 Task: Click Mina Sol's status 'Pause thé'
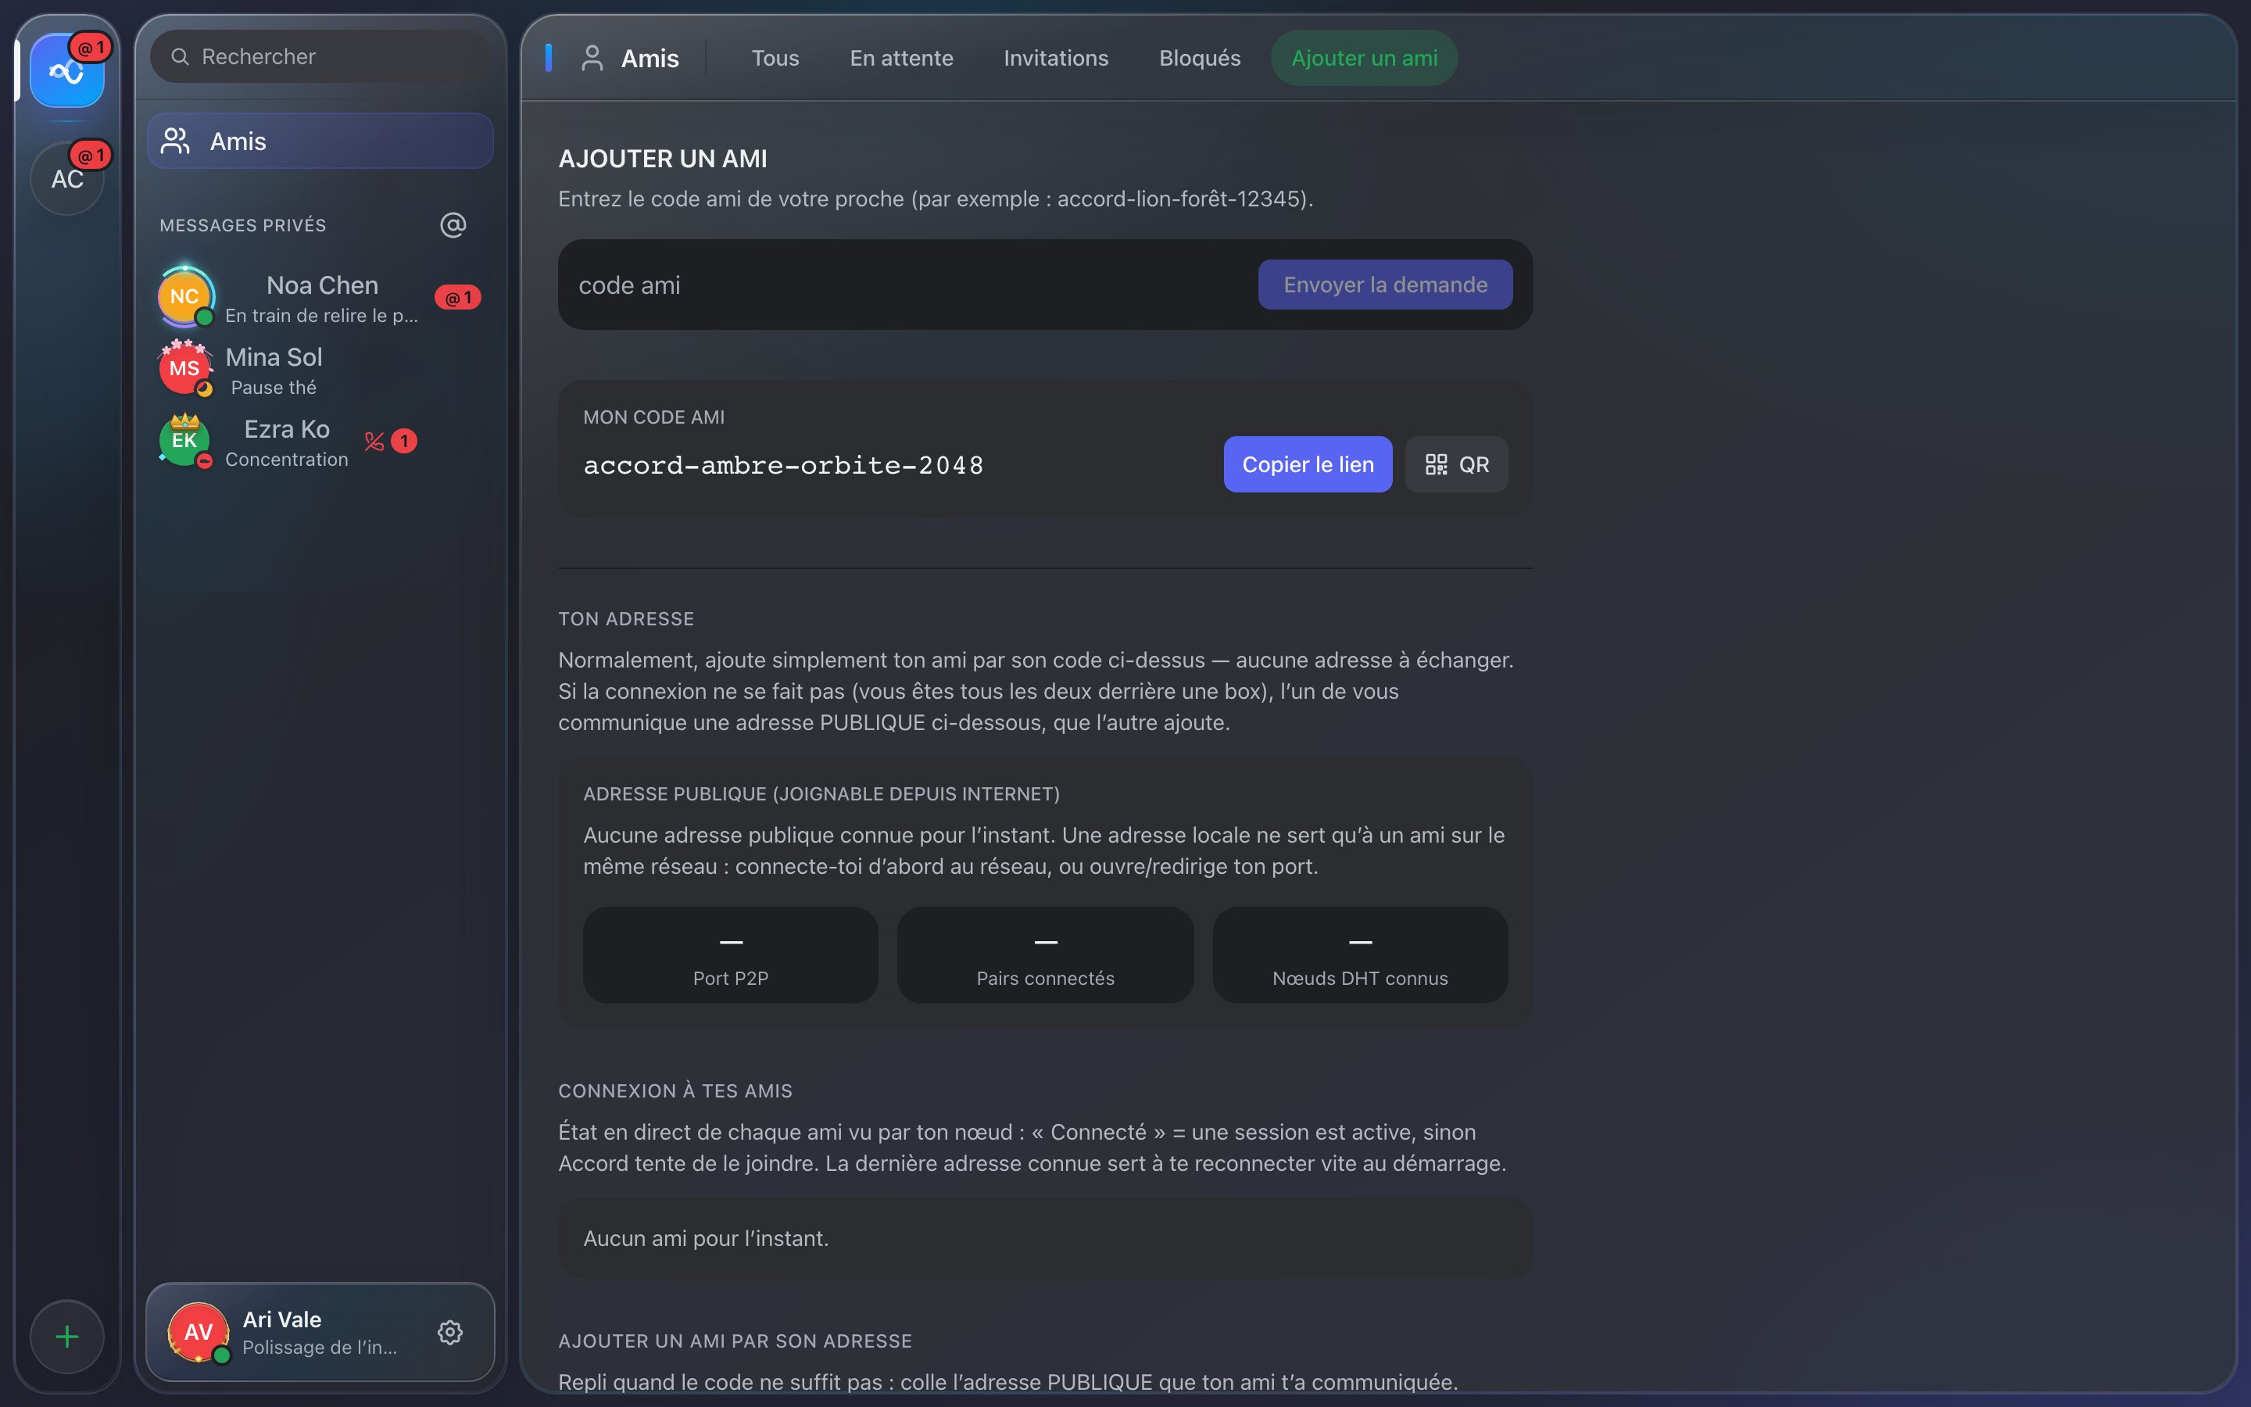tap(274, 387)
